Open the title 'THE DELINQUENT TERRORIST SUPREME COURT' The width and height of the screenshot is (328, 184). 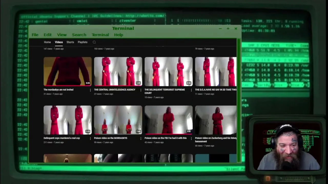pos(165,91)
